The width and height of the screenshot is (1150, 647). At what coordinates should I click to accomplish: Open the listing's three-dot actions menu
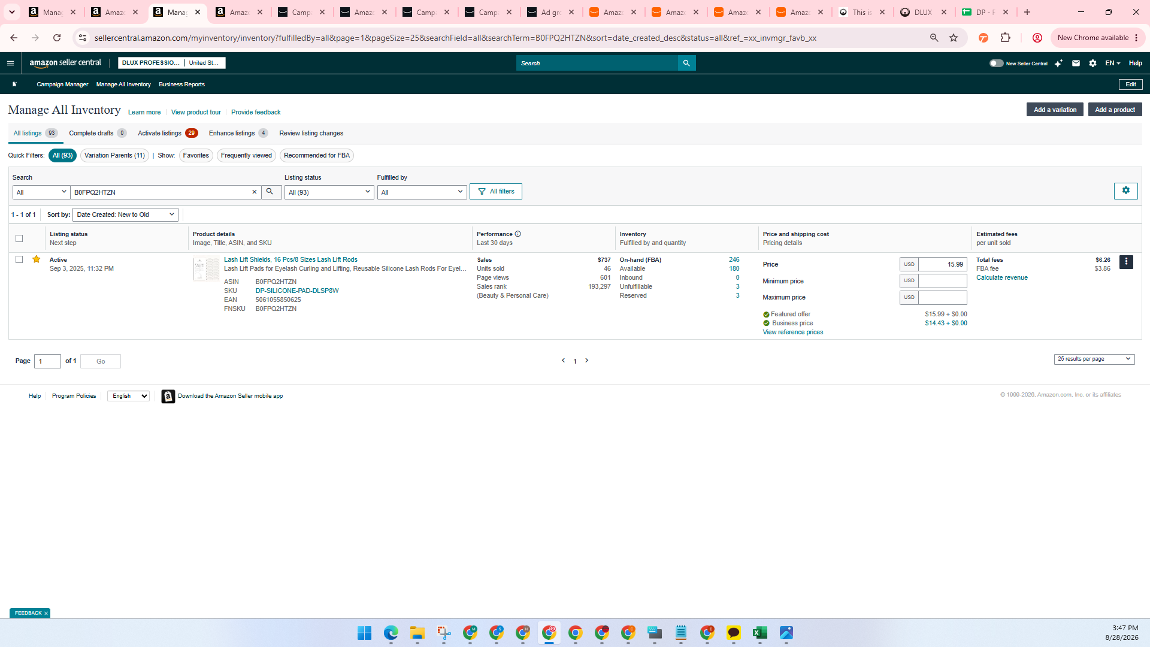[x=1126, y=262]
